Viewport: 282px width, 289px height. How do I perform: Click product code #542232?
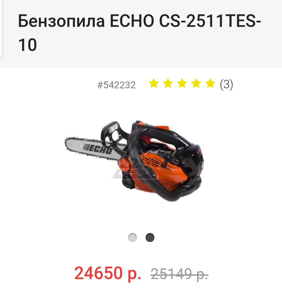click(x=116, y=85)
